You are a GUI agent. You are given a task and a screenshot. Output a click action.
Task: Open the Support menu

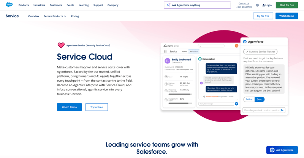pyautogui.click(x=98, y=5)
